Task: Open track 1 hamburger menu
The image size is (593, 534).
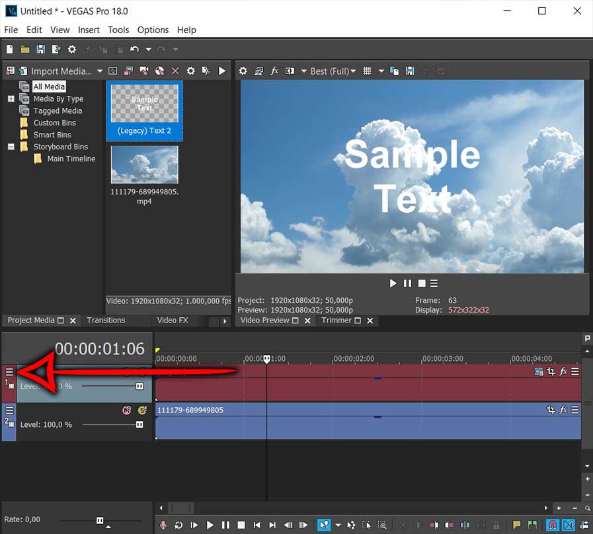Action: (x=9, y=372)
